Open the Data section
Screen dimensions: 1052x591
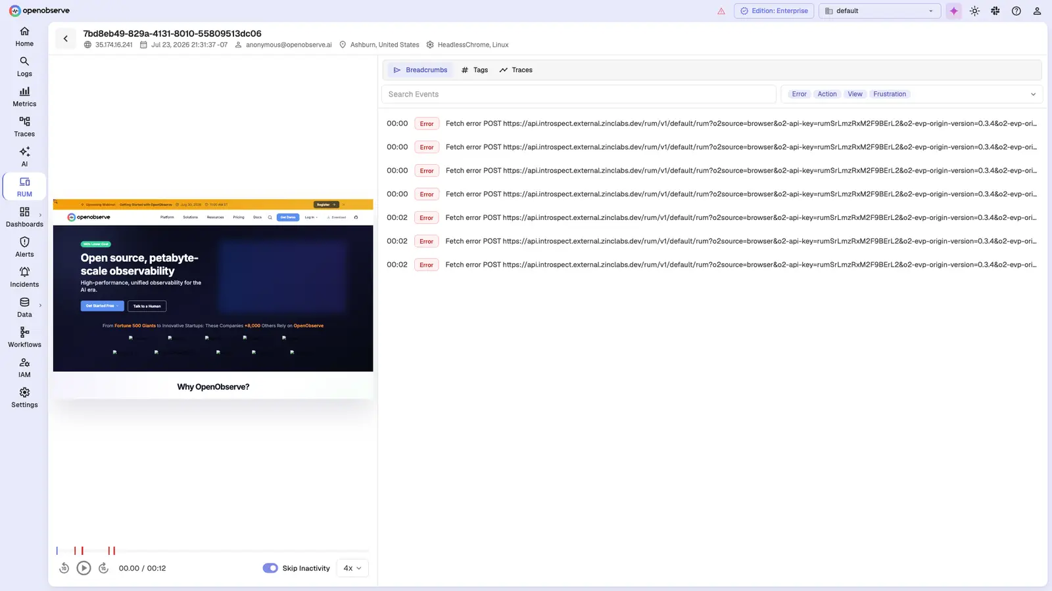coord(24,308)
